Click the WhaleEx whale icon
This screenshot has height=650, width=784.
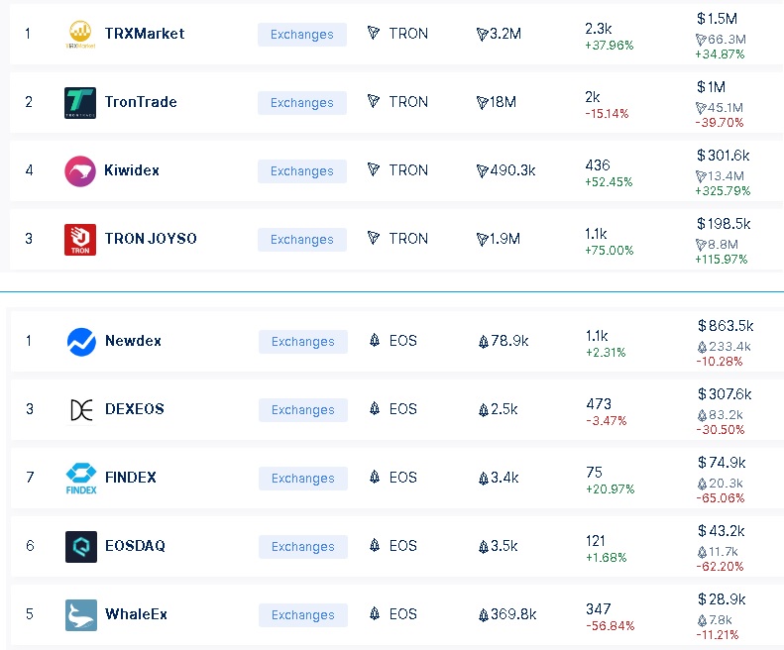pyautogui.click(x=81, y=615)
